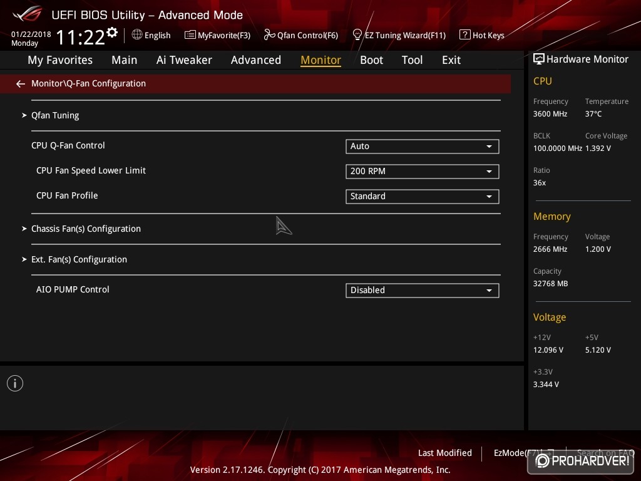Switch to the Main tab
This screenshot has width=641, height=481.
tap(125, 60)
